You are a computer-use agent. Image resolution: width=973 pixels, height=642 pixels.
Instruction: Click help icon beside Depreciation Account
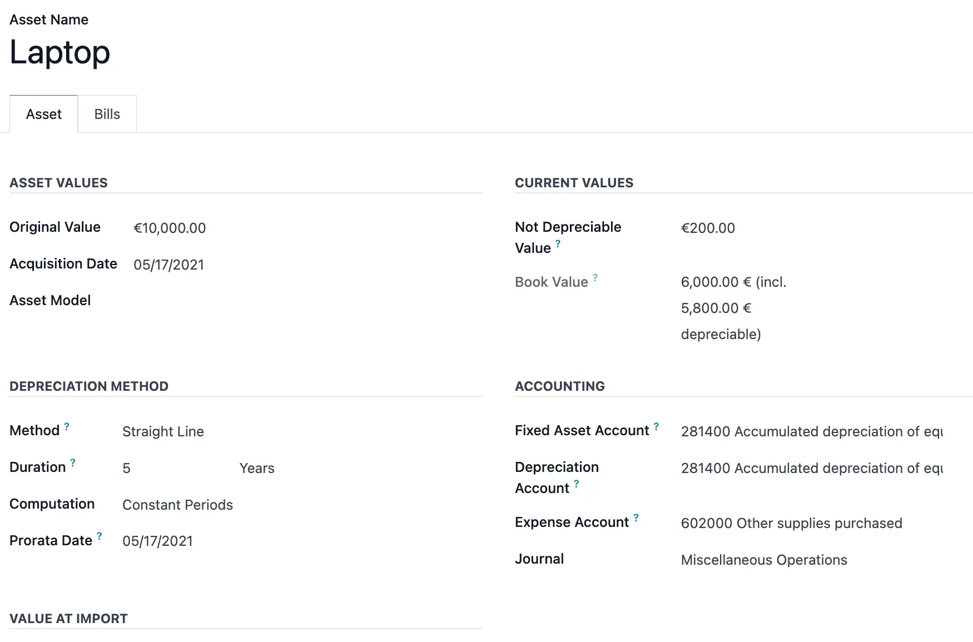(x=577, y=484)
